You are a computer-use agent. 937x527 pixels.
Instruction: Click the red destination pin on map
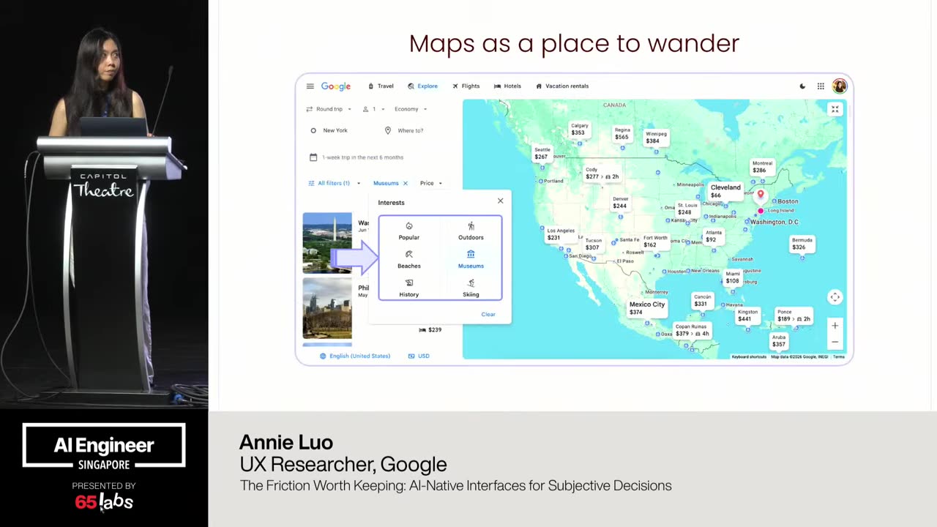click(761, 195)
